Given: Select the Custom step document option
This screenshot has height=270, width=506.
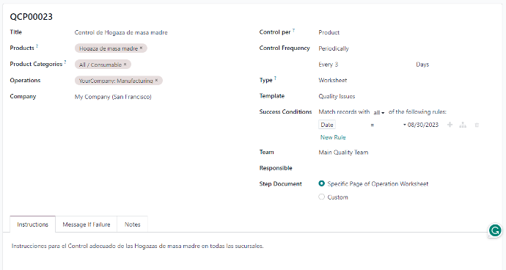Looking at the screenshot, I should pyautogui.click(x=321, y=197).
